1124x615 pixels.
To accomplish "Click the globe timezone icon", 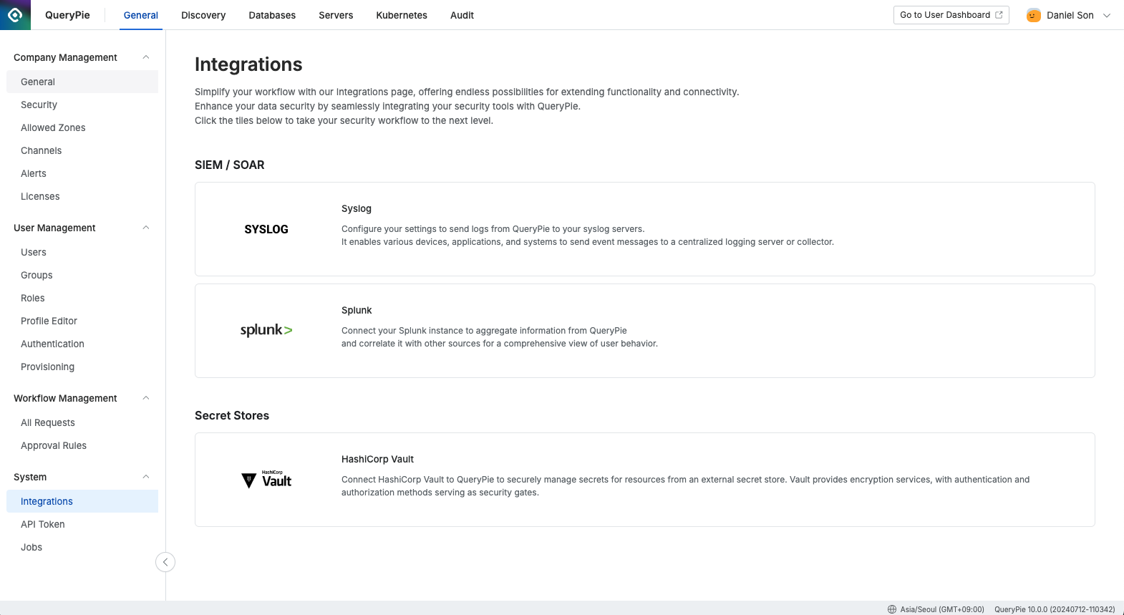I will pyautogui.click(x=892, y=609).
